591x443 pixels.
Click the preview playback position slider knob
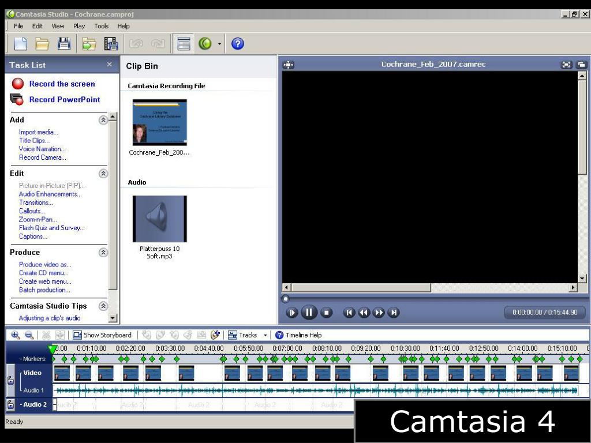click(x=285, y=299)
